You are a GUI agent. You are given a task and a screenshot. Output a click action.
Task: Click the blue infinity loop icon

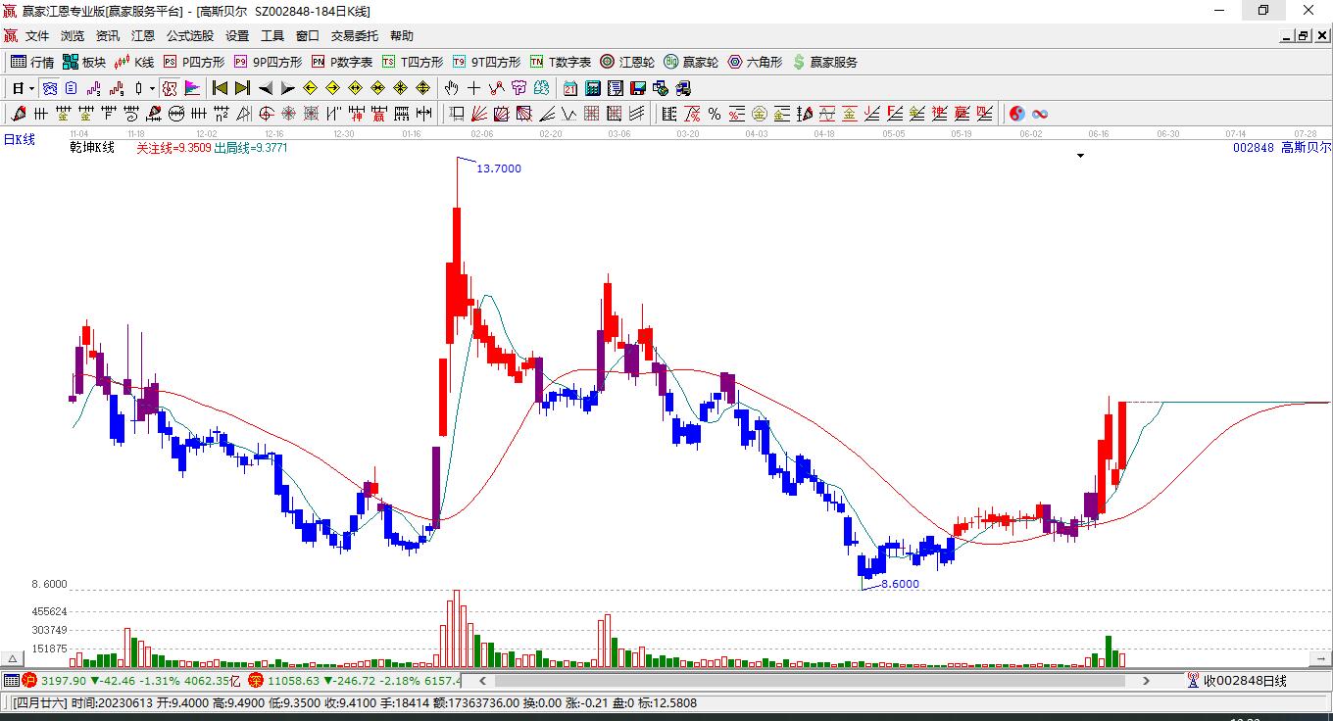point(1040,114)
